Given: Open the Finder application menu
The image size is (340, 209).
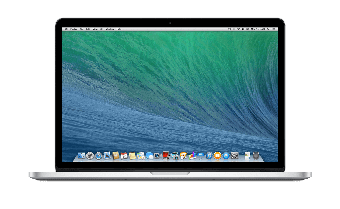Looking at the screenshot, I should pyautogui.click(x=74, y=29).
